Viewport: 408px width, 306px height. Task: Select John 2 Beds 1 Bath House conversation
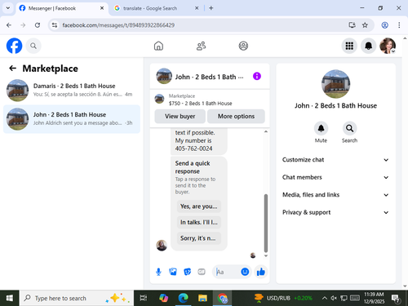(72, 119)
